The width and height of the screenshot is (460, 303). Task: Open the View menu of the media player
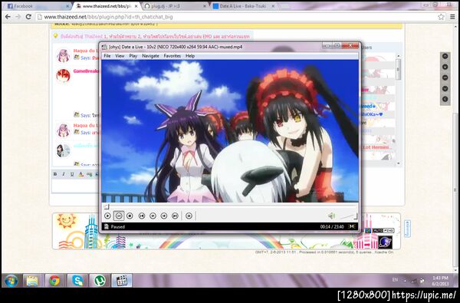click(x=120, y=56)
